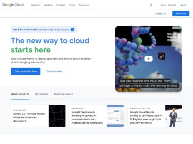Click Sign in
193x144 pixels.
coord(184,5)
